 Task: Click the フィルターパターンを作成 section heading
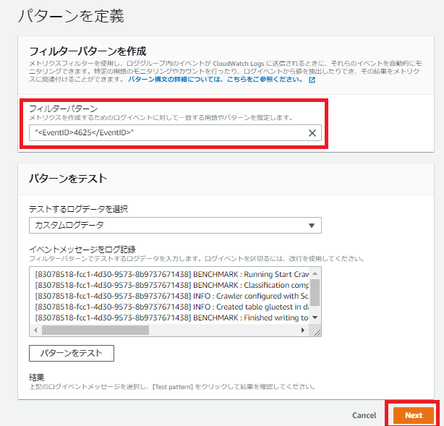87,51
